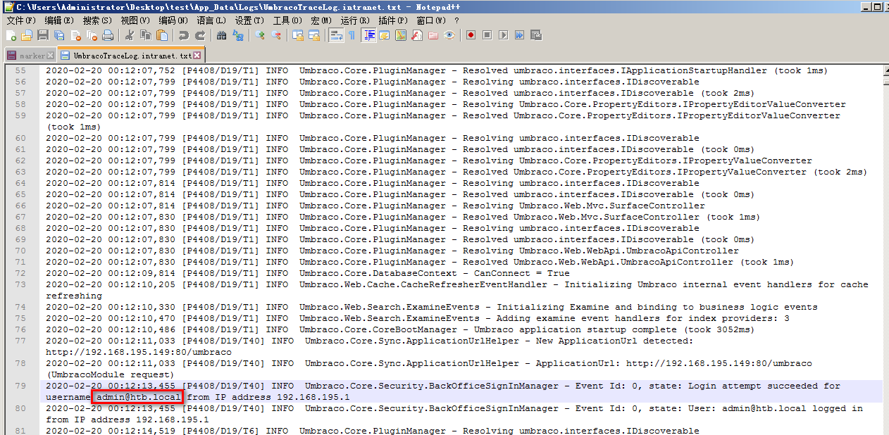This screenshot has height=435, width=889.
Task: Print the document with printer icon
Action: 108,35
